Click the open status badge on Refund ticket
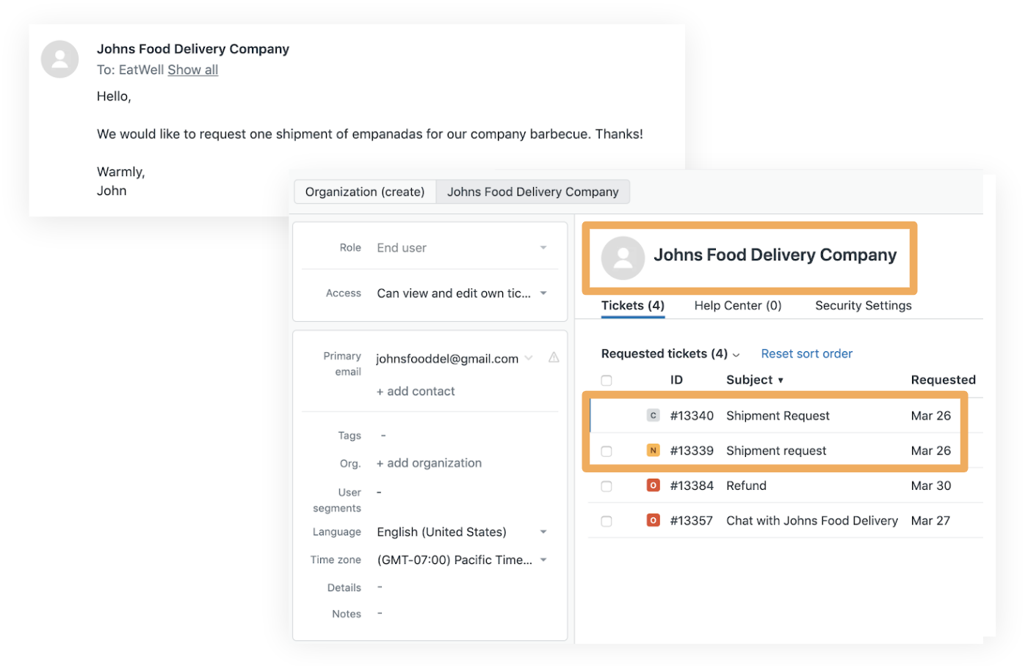 tap(653, 486)
